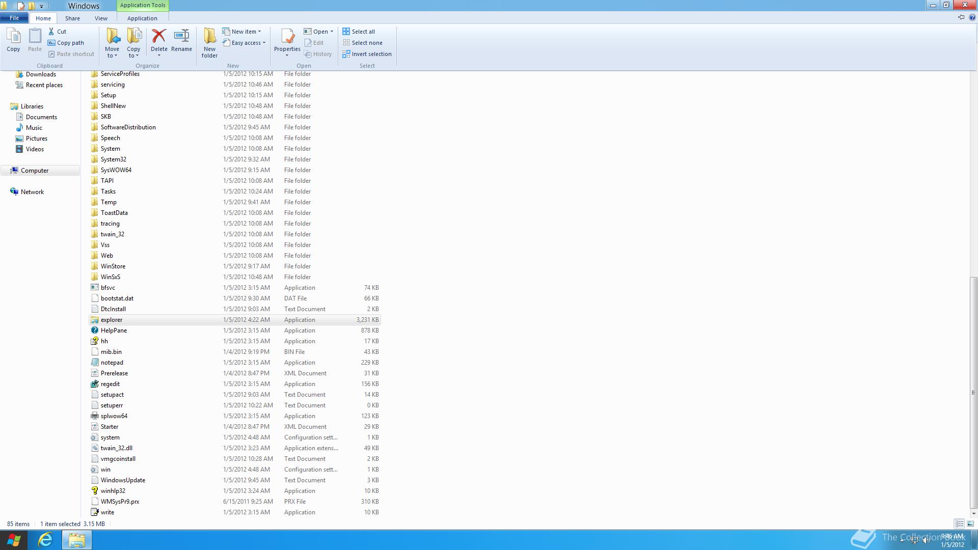Image resolution: width=978 pixels, height=550 pixels.
Task: Click the notepad application icon
Action: click(94, 363)
